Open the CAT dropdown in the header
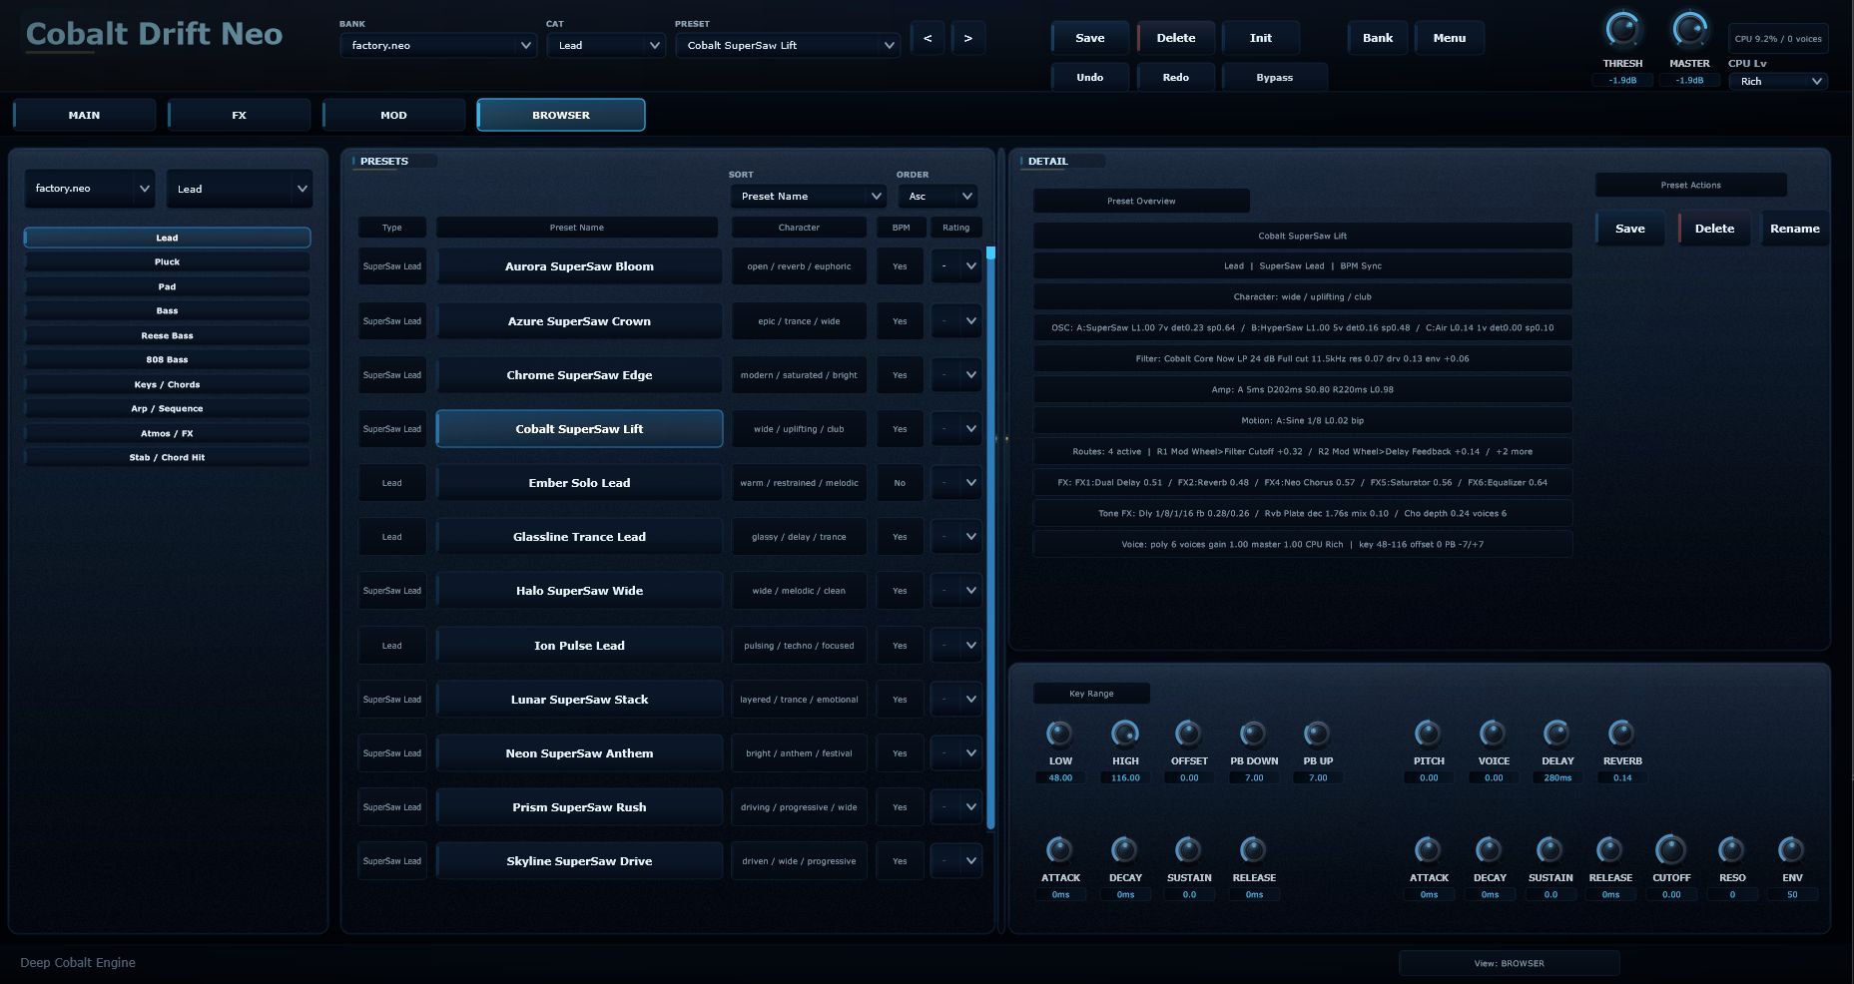This screenshot has height=984, width=1854. (605, 45)
